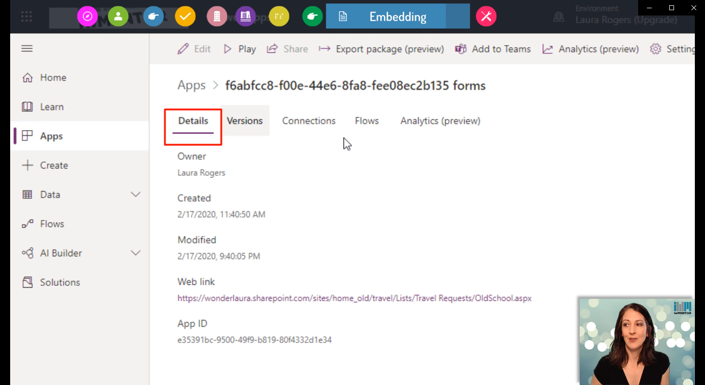
Task: Open Flows in sidebar
Action: pyautogui.click(x=80, y=224)
